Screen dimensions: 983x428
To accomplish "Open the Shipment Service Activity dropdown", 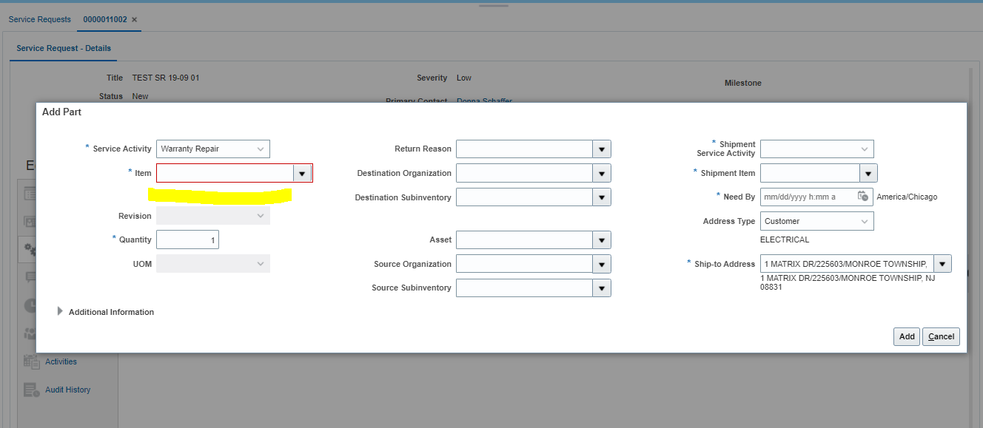I will (x=817, y=149).
